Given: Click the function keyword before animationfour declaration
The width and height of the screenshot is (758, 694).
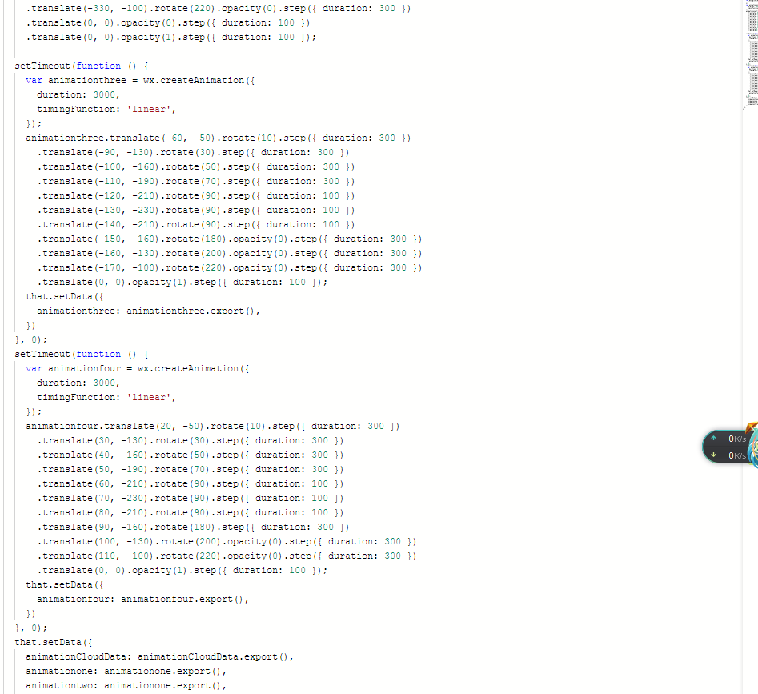Looking at the screenshot, I should tap(98, 355).
